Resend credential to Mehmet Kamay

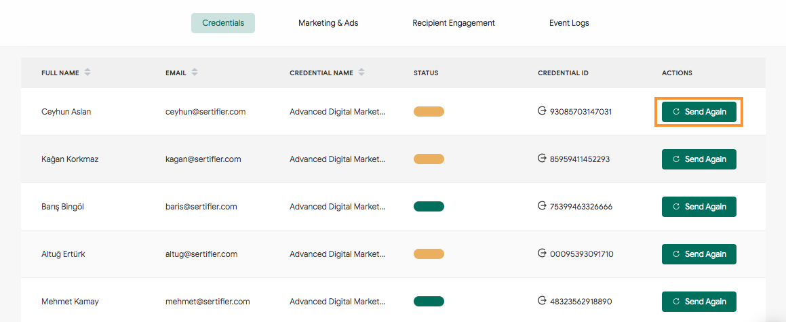[699, 302]
